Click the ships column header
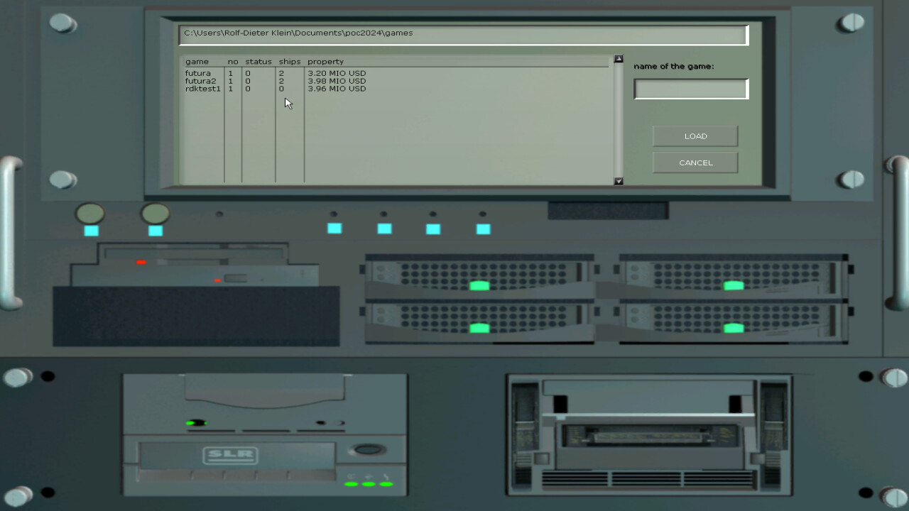Image resolution: width=909 pixels, height=511 pixels. [x=289, y=61]
